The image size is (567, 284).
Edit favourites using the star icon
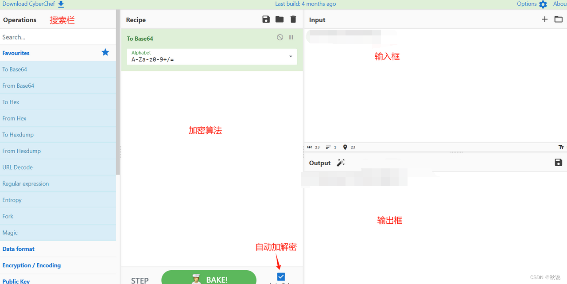(105, 52)
